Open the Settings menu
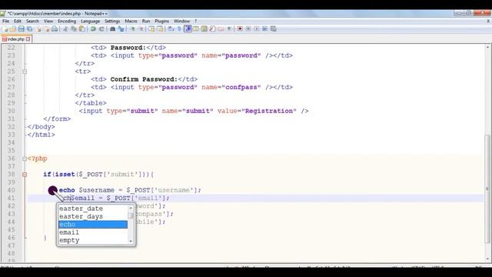Viewport: 492px width, 277px height. [x=112, y=21]
